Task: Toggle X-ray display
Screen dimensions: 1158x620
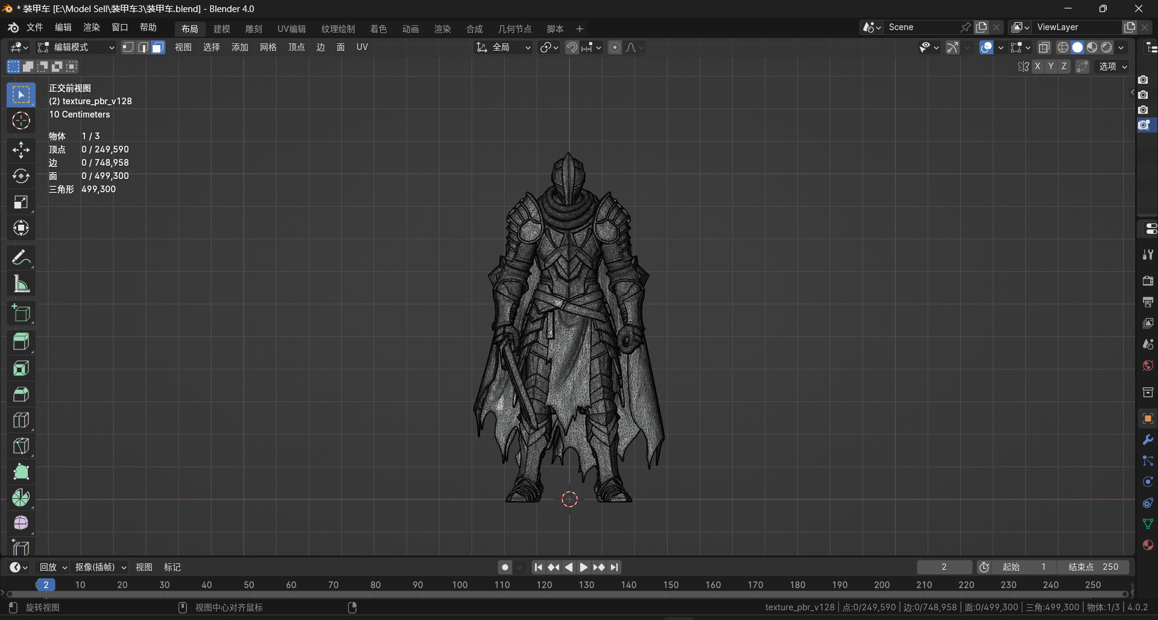Action: (x=1045, y=47)
